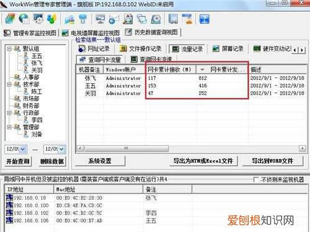Enable 不侦测未监视机器 checkbox
Screen dimensions: 310x232
pyautogui.click(x=256, y=180)
